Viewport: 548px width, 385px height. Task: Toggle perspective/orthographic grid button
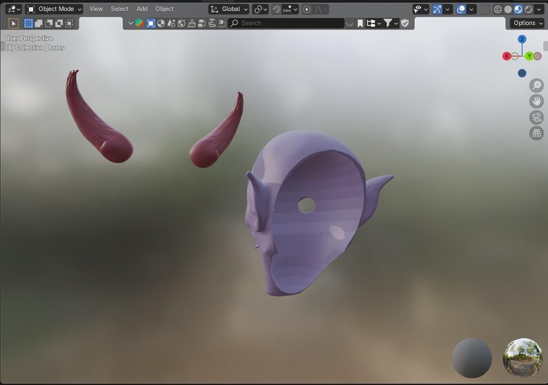(536, 133)
